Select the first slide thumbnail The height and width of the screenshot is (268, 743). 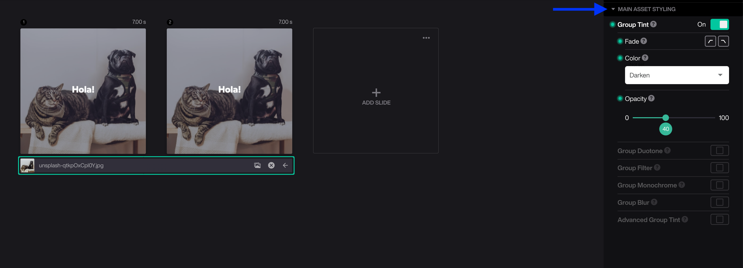pos(83,91)
